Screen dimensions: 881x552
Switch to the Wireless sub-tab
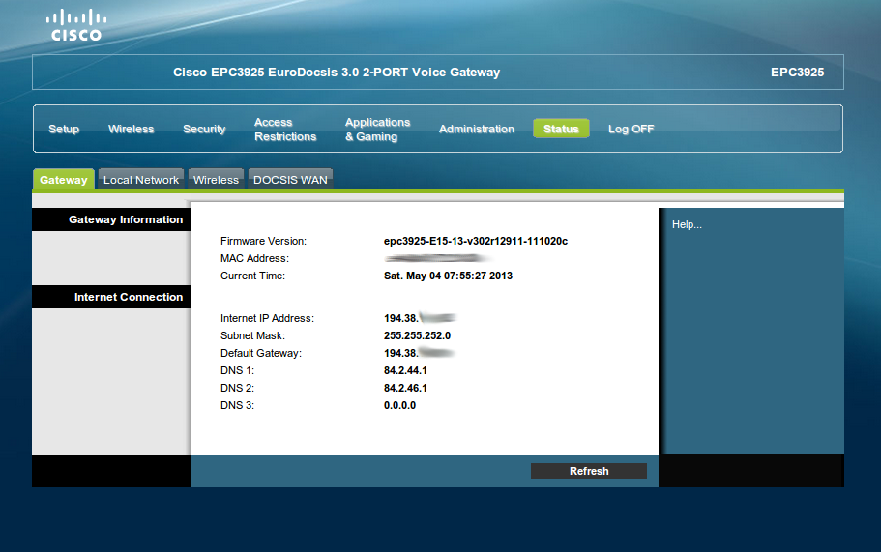click(x=216, y=180)
